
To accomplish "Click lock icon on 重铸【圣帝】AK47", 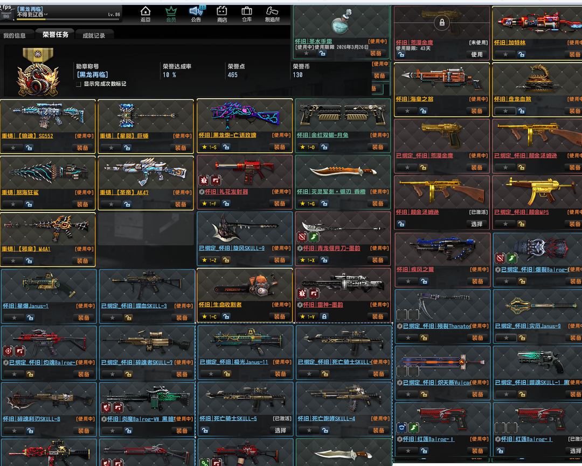I will click(127, 204).
